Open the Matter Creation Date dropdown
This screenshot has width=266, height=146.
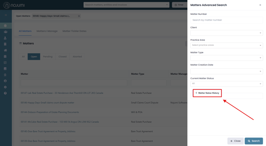[227, 71]
